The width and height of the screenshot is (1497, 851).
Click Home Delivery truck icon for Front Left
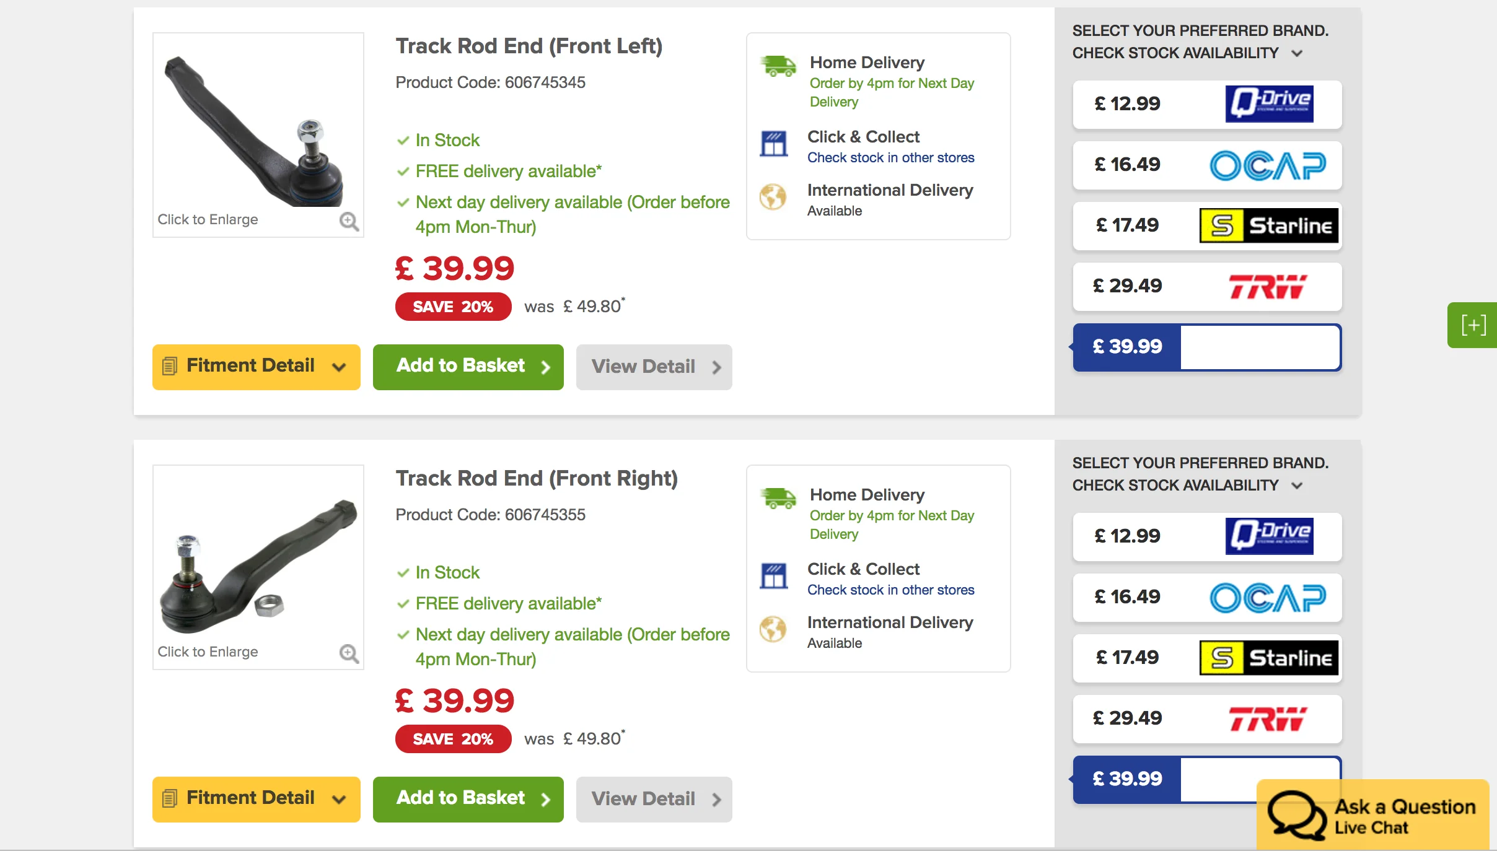[x=778, y=66]
